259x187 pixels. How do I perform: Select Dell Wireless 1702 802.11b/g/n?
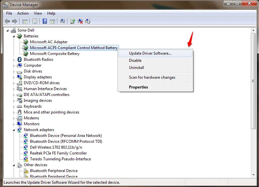(x=56, y=147)
